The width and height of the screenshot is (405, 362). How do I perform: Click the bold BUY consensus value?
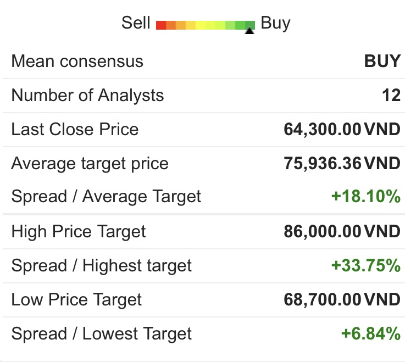(382, 61)
